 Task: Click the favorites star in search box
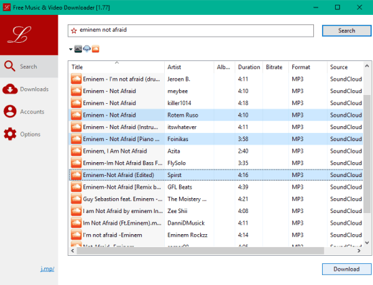point(74,31)
